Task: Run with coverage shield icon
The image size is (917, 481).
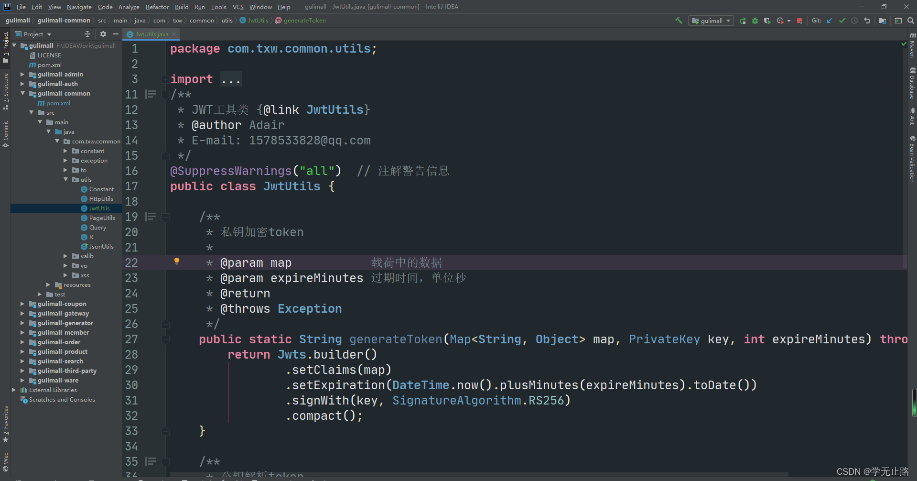Action: pyautogui.click(x=767, y=21)
